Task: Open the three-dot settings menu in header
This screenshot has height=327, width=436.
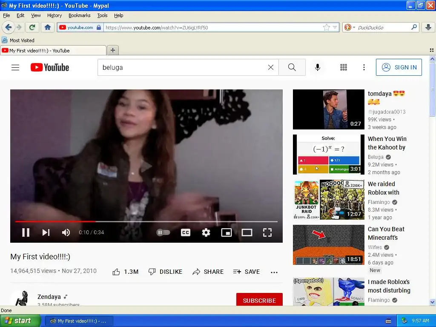Action: [364, 67]
